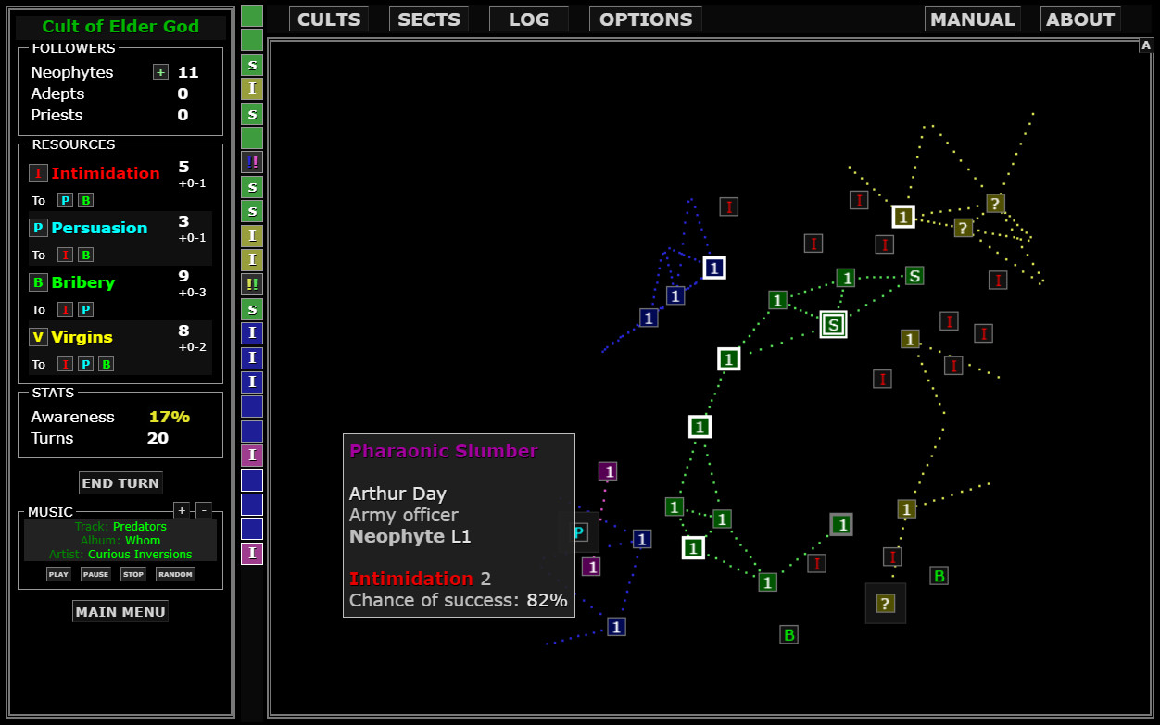
Task: Click the white-bordered S sect headquarters node
Action: (833, 324)
